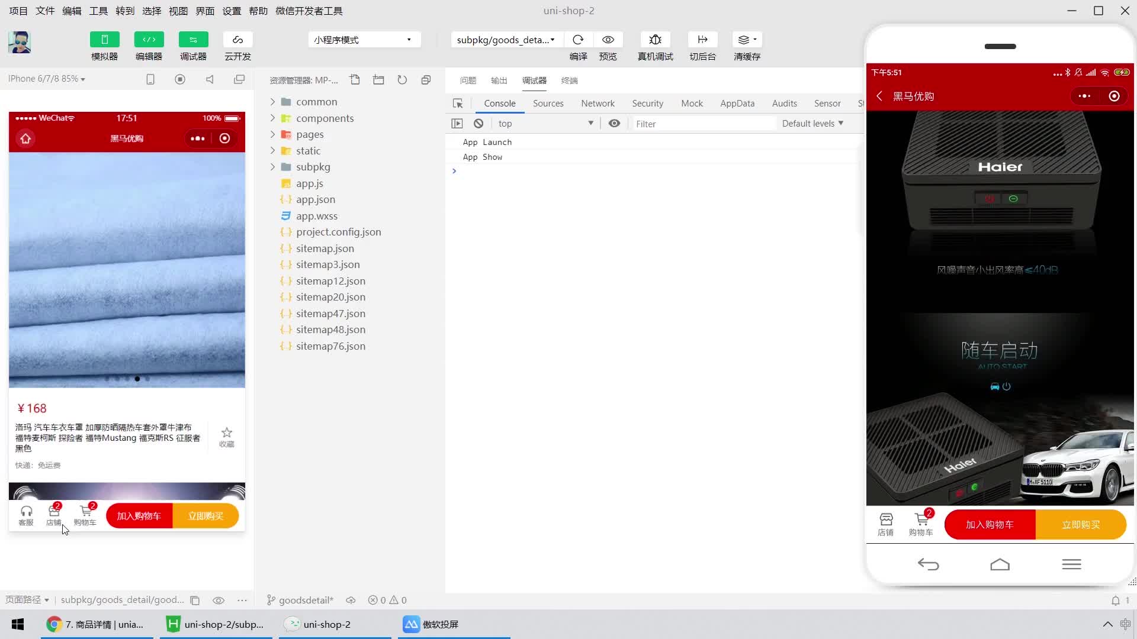This screenshot has height=639, width=1137.
Task: Collapse all folders in explorer
Action: (x=426, y=80)
